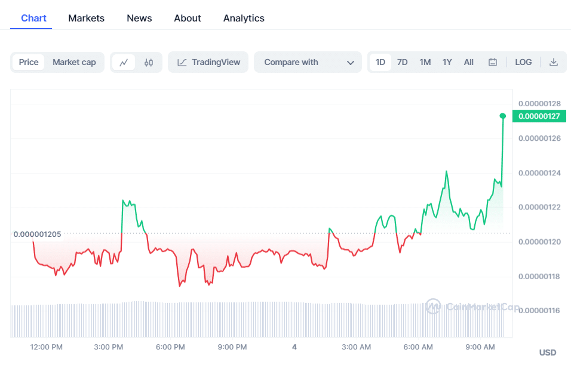Screen dimensions: 571x371
Task: Toggle LOG scale
Action: pos(523,62)
